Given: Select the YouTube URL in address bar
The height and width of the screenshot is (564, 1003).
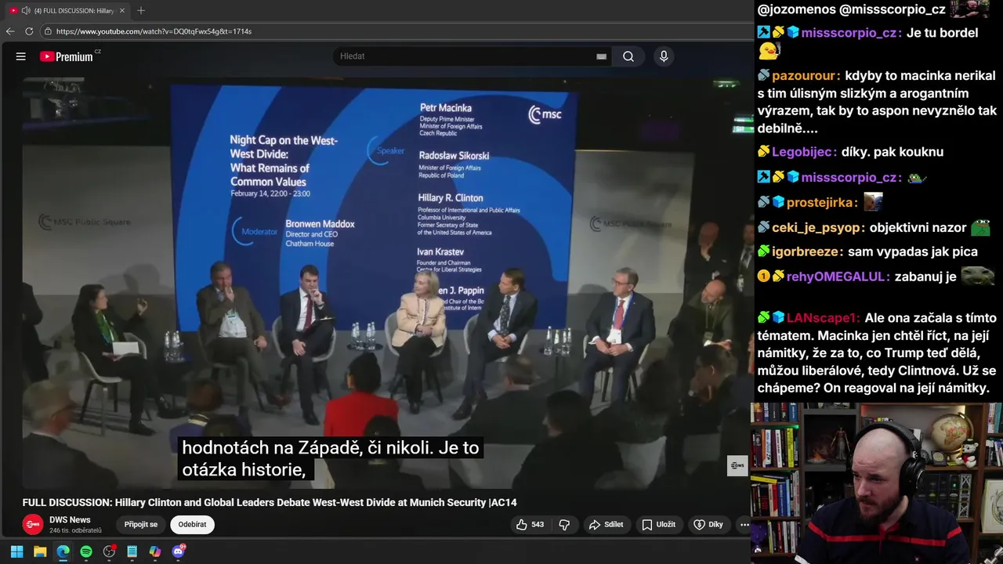Looking at the screenshot, I should 154,31.
